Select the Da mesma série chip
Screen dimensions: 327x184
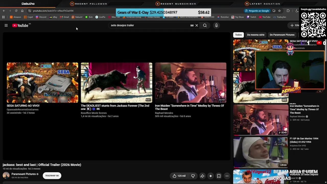[256, 35]
